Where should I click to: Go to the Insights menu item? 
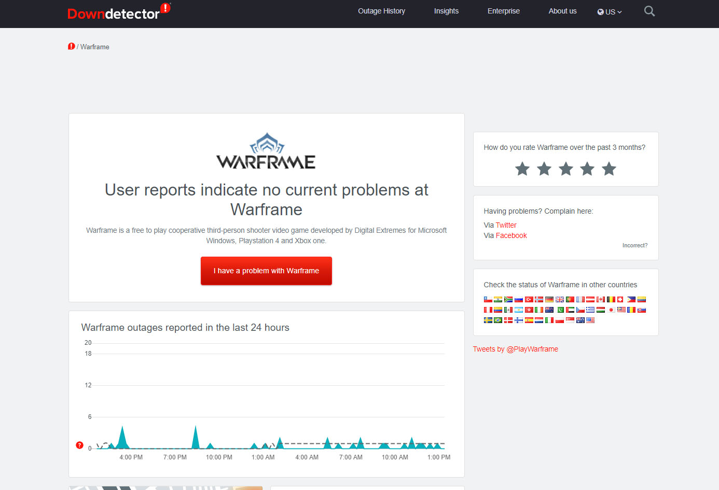(446, 11)
